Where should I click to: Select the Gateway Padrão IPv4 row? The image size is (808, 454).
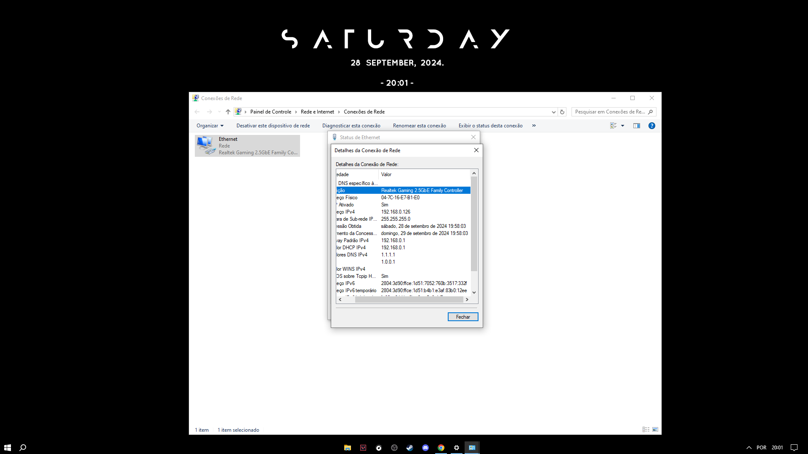point(403,240)
